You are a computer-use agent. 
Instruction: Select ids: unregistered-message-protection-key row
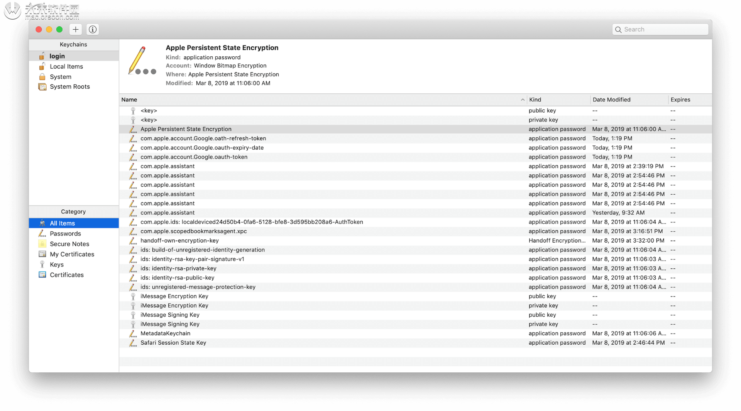point(416,287)
